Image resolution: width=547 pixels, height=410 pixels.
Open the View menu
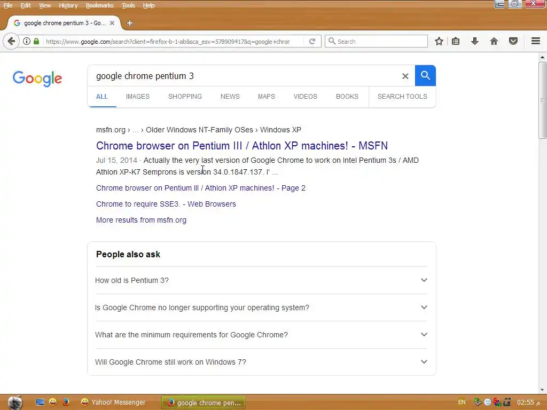[45, 5]
